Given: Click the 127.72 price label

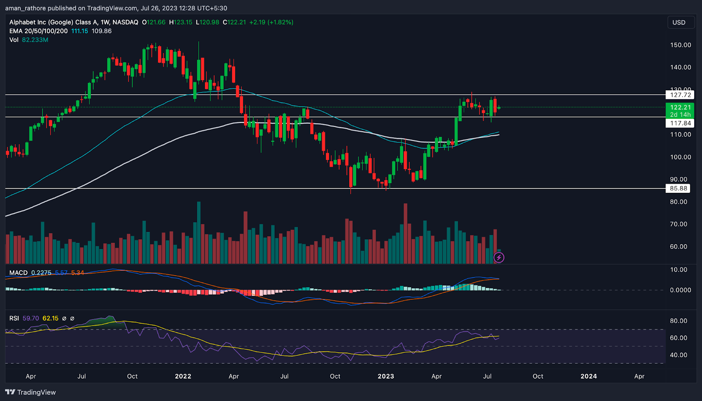Looking at the screenshot, I should [680, 95].
